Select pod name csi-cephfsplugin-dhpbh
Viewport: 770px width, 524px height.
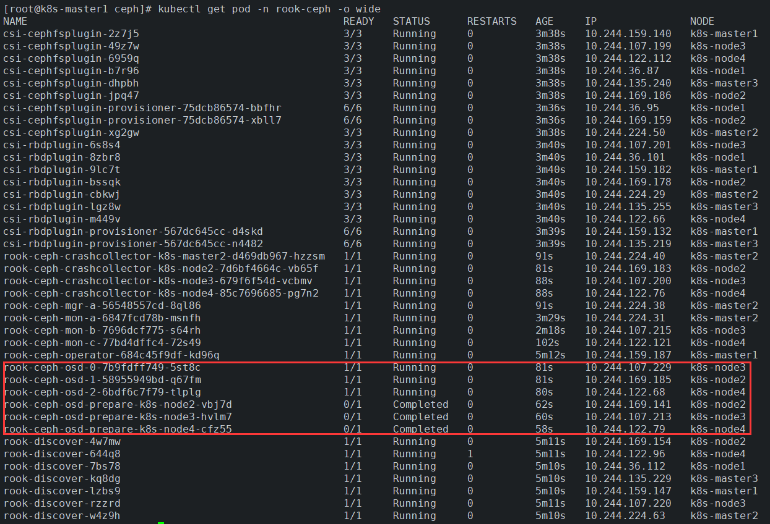tap(71, 83)
